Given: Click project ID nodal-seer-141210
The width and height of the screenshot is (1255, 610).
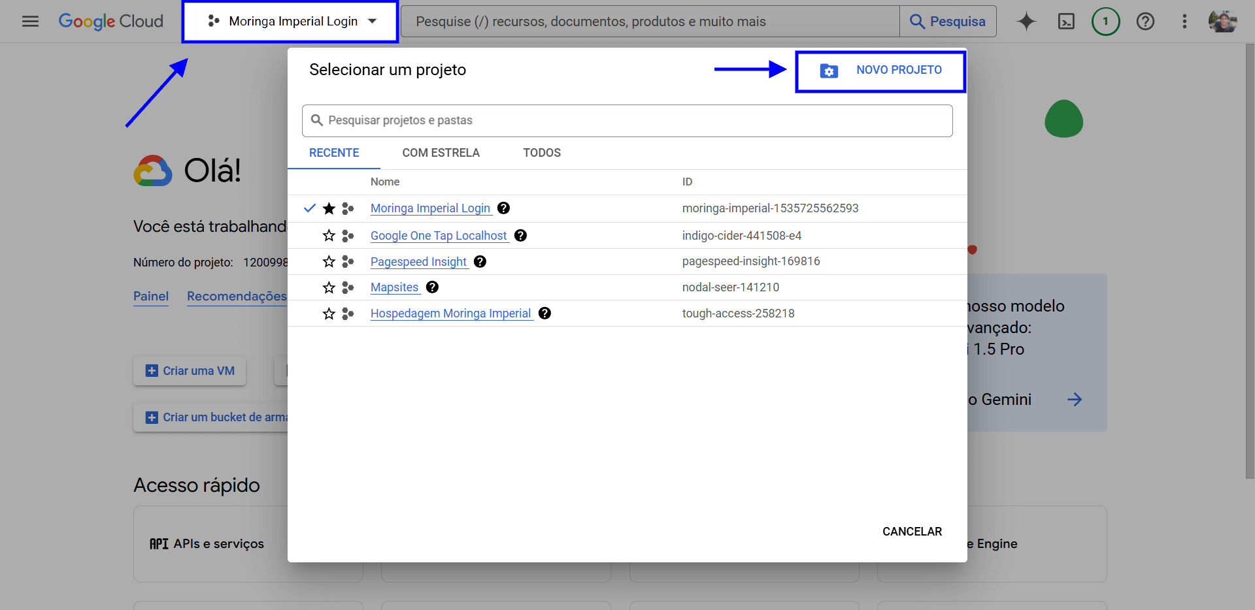Looking at the screenshot, I should (731, 287).
